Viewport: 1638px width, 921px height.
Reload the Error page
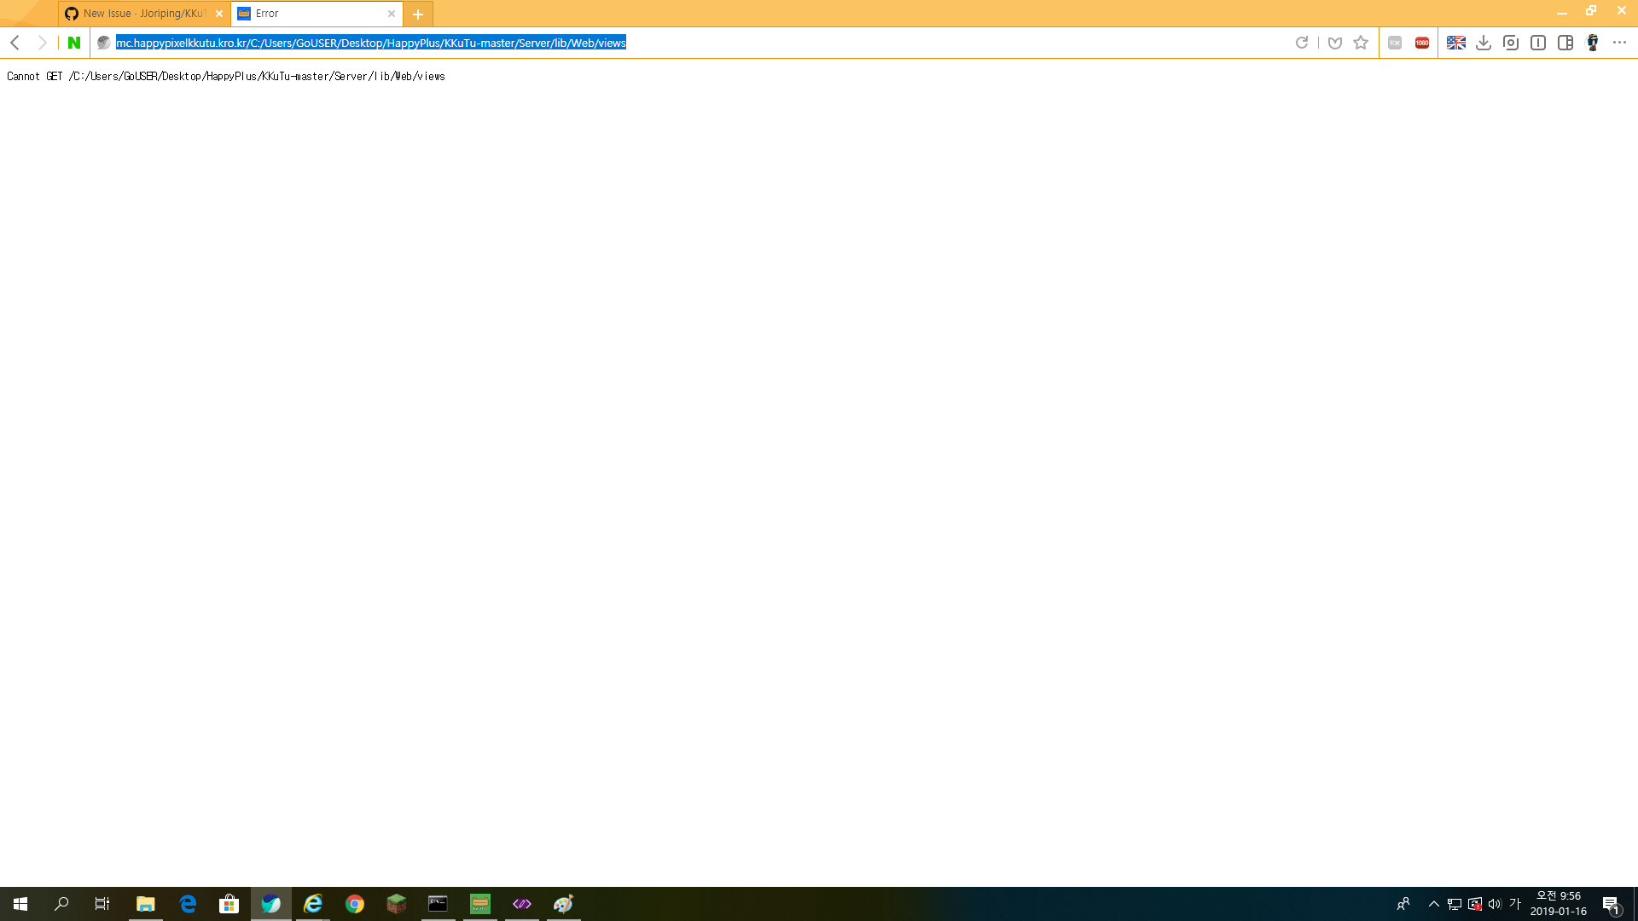click(x=1302, y=43)
